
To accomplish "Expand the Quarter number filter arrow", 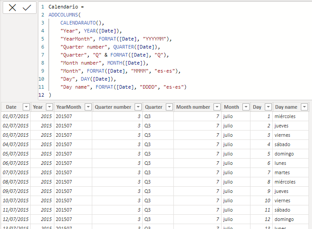I will [138, 107].
